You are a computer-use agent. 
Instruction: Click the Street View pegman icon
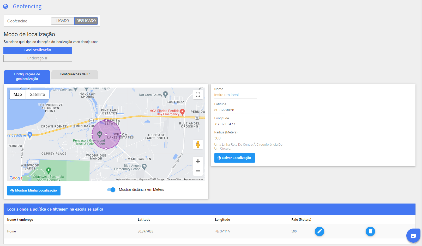(198, 144)
